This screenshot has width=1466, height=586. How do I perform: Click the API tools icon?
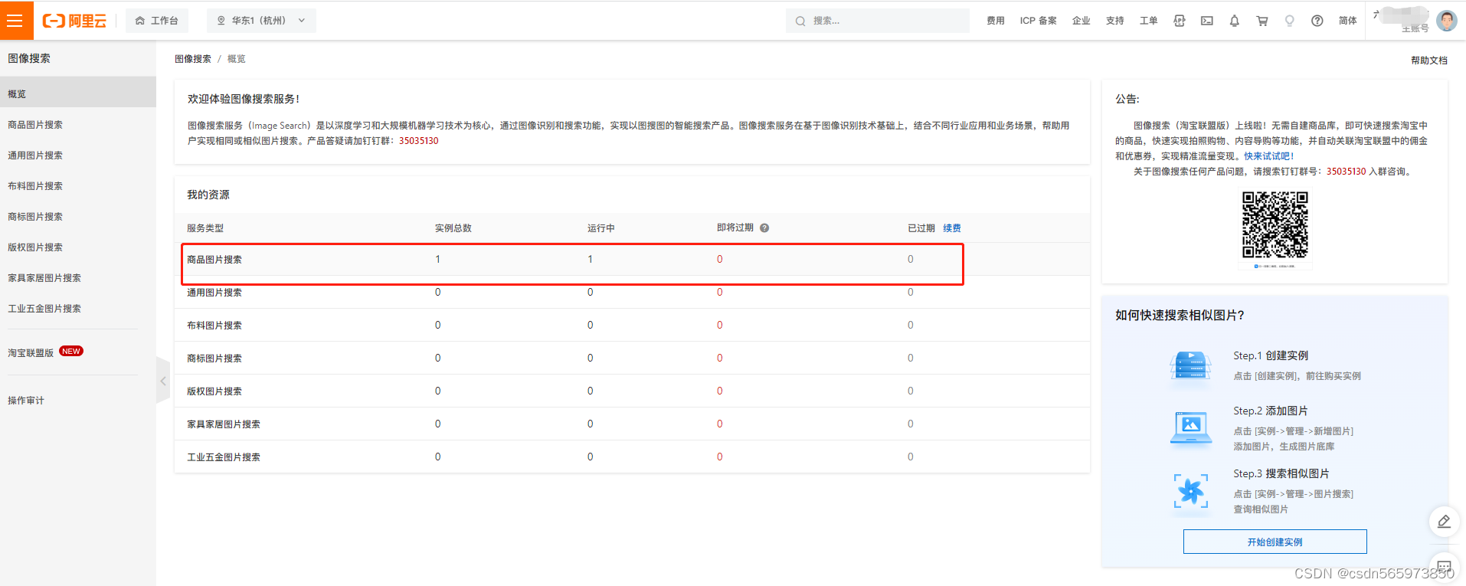click(x=1180, y=21)
